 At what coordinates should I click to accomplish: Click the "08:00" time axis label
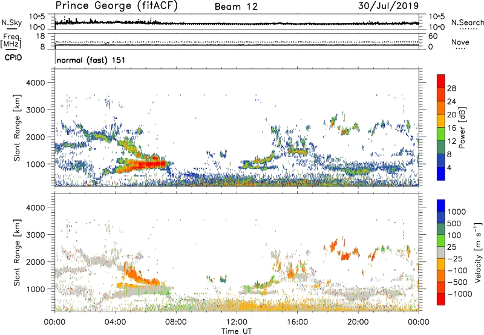pos(176,322)
